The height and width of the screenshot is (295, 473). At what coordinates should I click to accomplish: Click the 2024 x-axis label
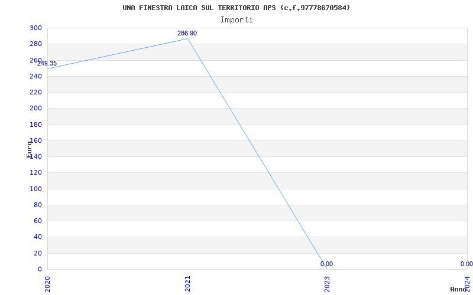467,284
